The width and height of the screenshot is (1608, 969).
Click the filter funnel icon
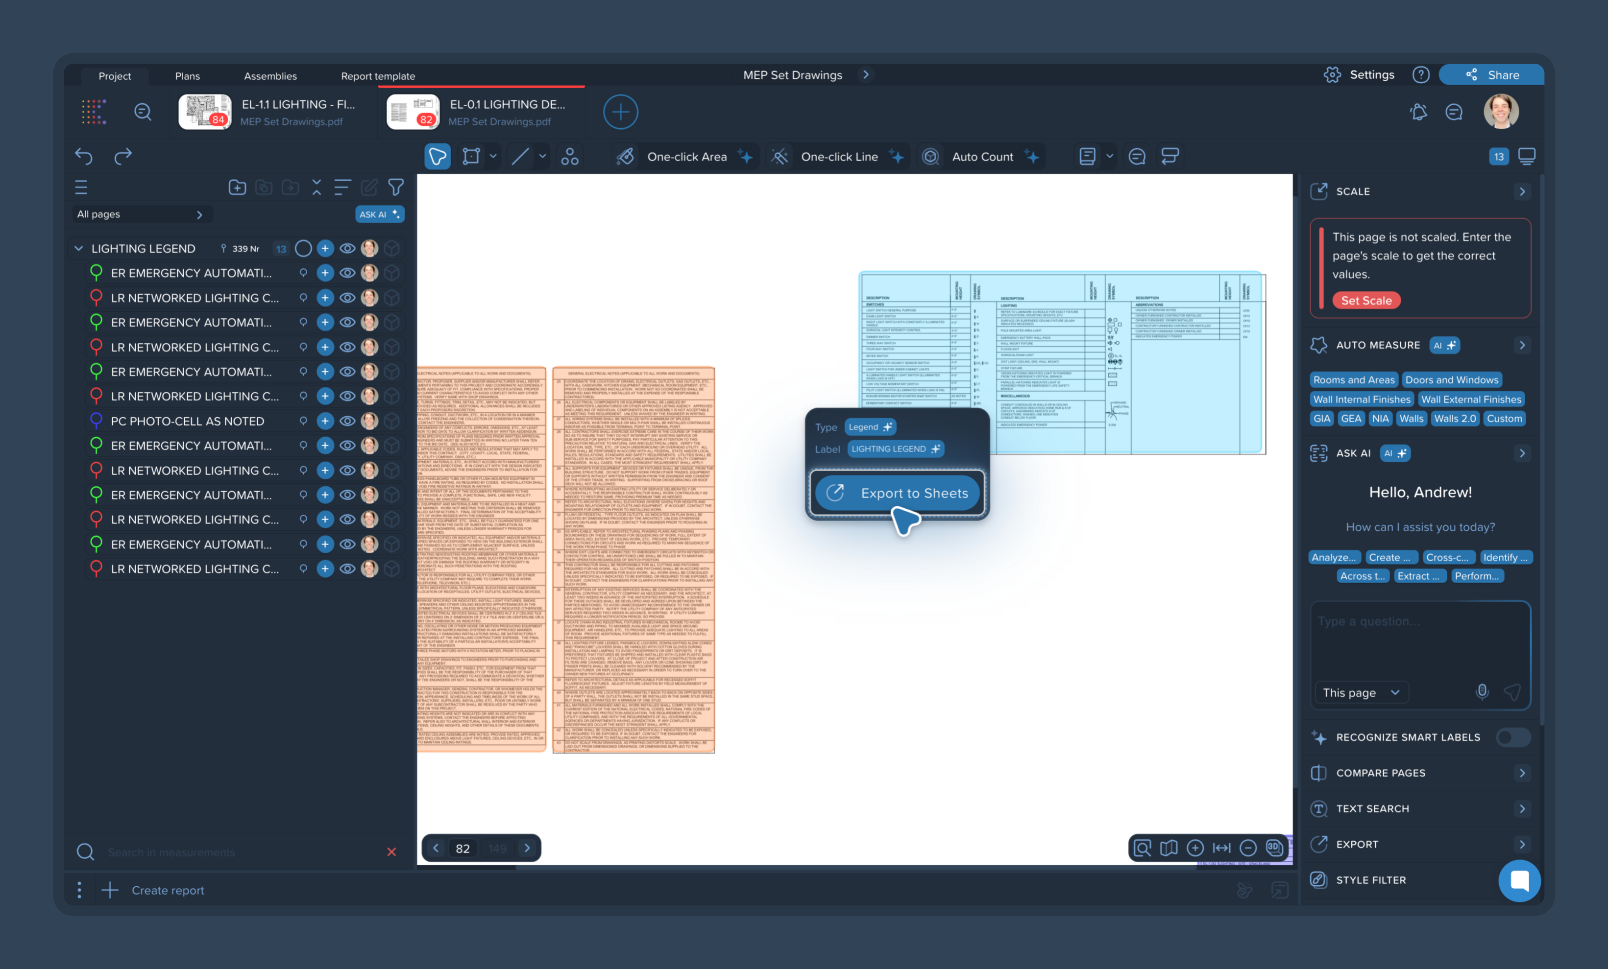395,188
